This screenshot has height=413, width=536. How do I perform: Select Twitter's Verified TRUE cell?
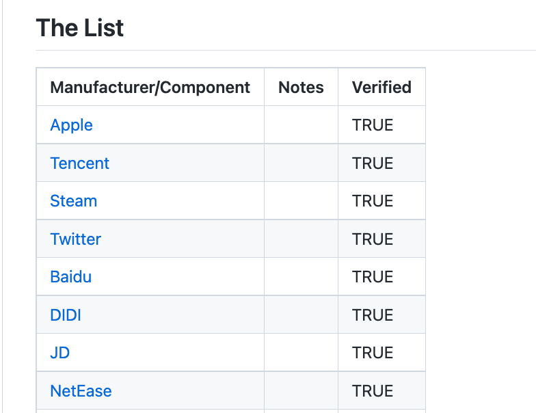pos(373,239)
